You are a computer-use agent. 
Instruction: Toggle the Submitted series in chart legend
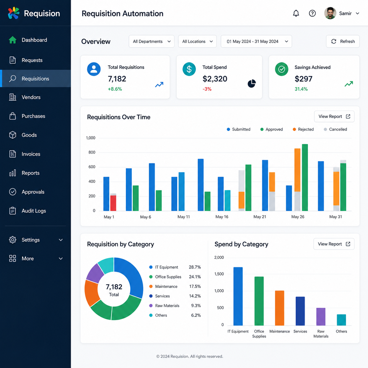coord(239,129)
